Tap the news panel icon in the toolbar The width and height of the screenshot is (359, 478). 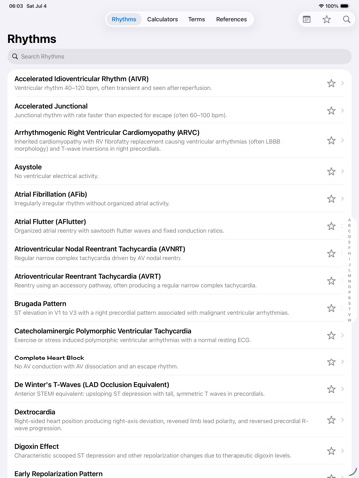pyautogui.click(x=307, y=19)
